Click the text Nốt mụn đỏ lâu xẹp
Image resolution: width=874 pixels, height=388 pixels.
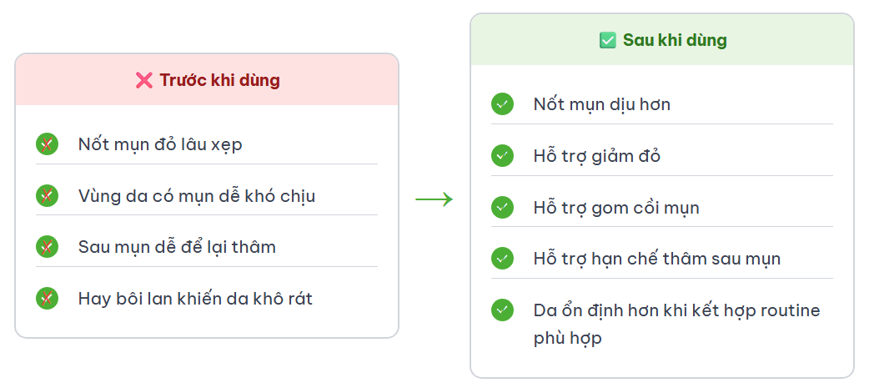click(x=160, y=144)
